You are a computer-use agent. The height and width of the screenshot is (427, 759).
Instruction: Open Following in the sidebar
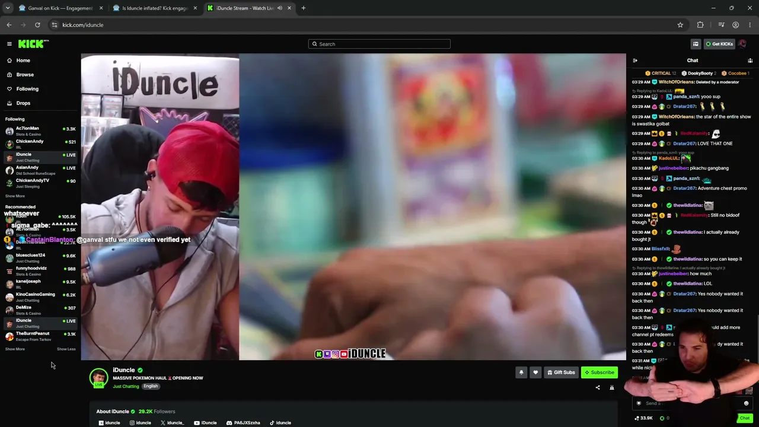[27, 89]
